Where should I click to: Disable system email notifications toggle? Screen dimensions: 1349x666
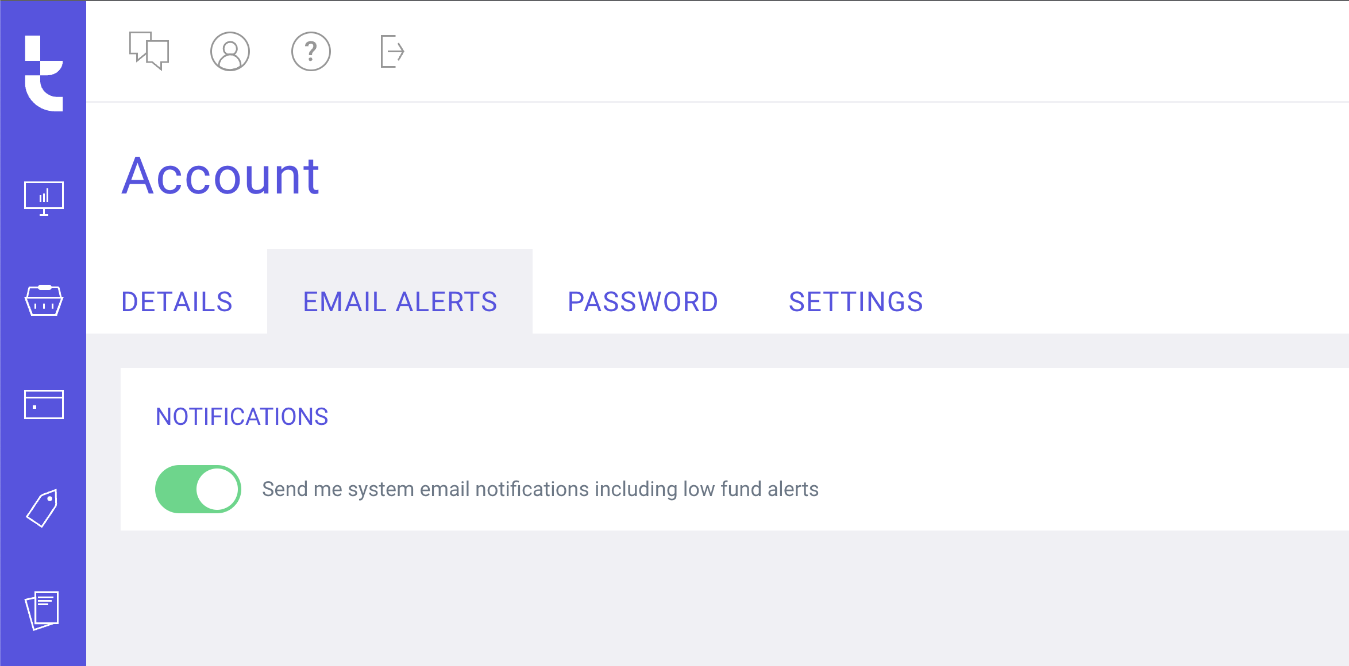pos(198,489)
